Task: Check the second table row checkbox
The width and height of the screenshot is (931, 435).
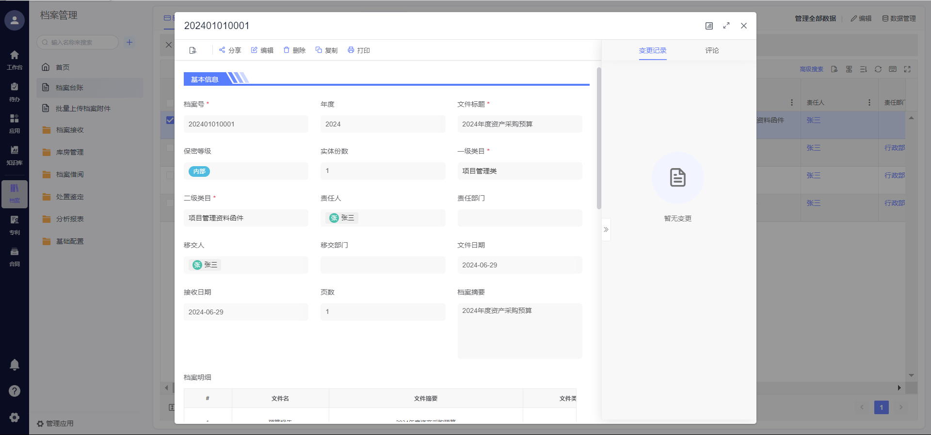Action: pos(170,148)
